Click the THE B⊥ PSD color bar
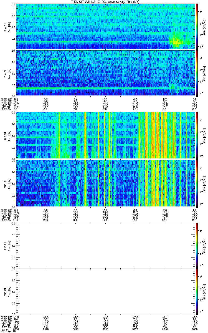This screenshot has width=208, height=333. (x=197, y=246)
